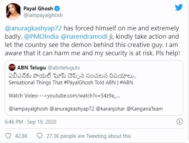Click the 6:46 PM Sep 19, 2020 timestamp
Viewport: 189px width, 143px height.
[31, 122]
